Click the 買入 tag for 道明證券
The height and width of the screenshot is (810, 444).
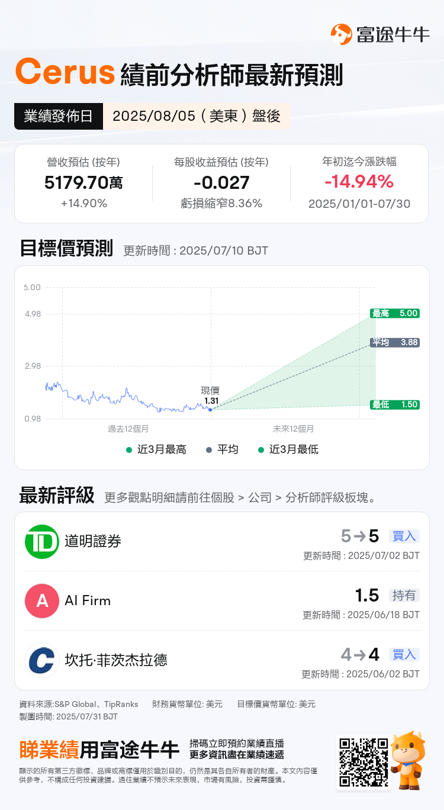(x=404, y=536)
